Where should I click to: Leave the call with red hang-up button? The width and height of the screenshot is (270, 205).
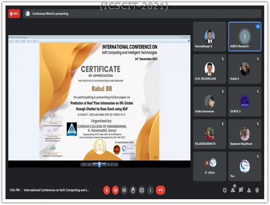click(160, 190)
